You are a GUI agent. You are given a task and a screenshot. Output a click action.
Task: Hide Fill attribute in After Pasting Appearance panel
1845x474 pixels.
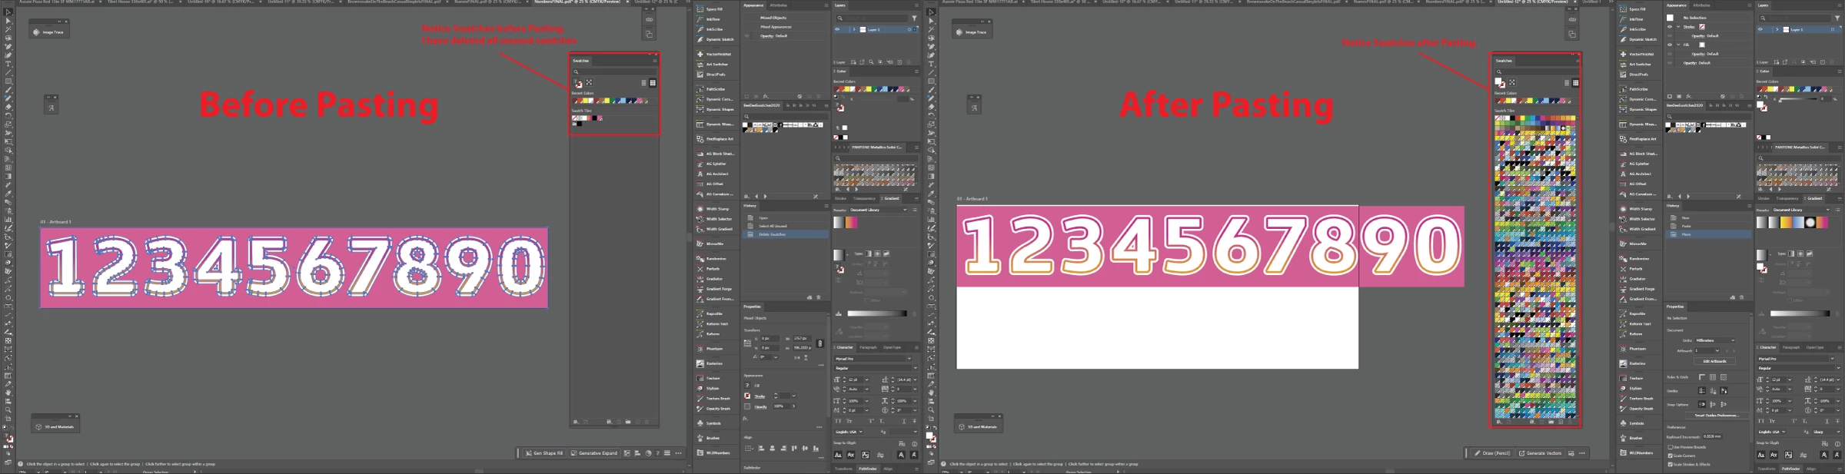[x=1670, y=45]
